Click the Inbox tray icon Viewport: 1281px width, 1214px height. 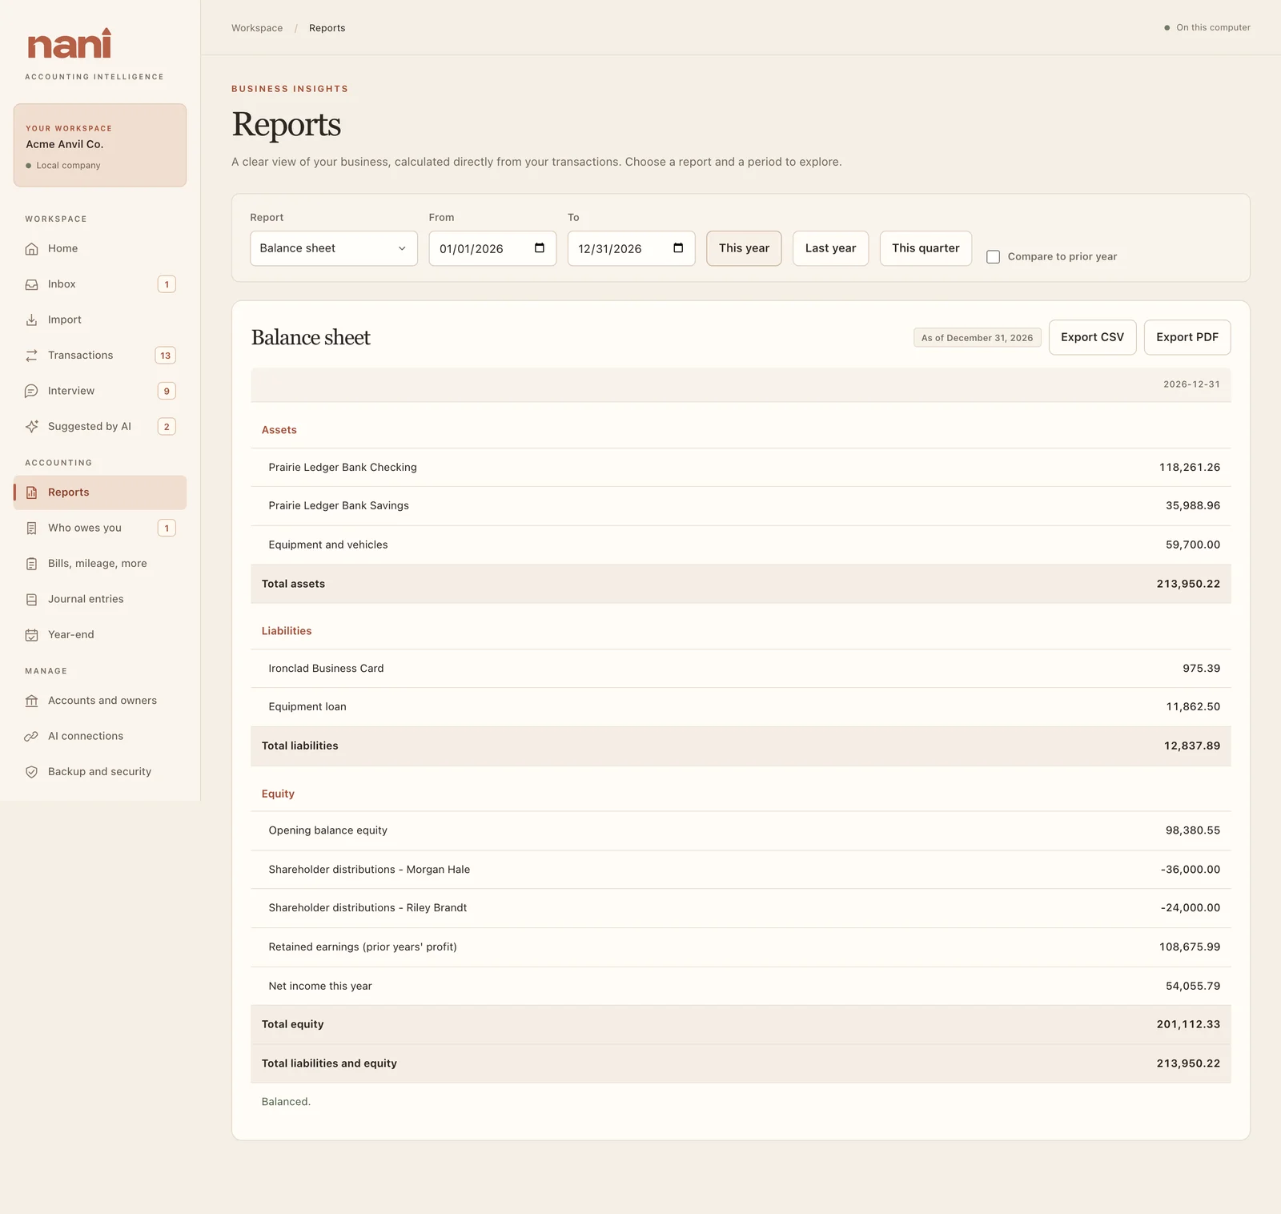pyautogui.click(x=31, y=284)
